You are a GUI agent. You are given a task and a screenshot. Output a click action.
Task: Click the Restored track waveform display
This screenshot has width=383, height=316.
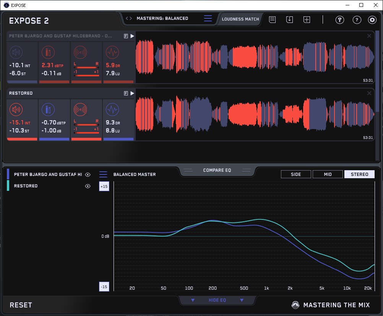point(255,114)
